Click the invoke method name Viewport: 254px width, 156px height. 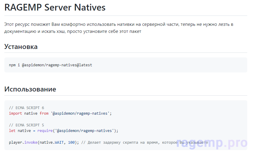30,142
